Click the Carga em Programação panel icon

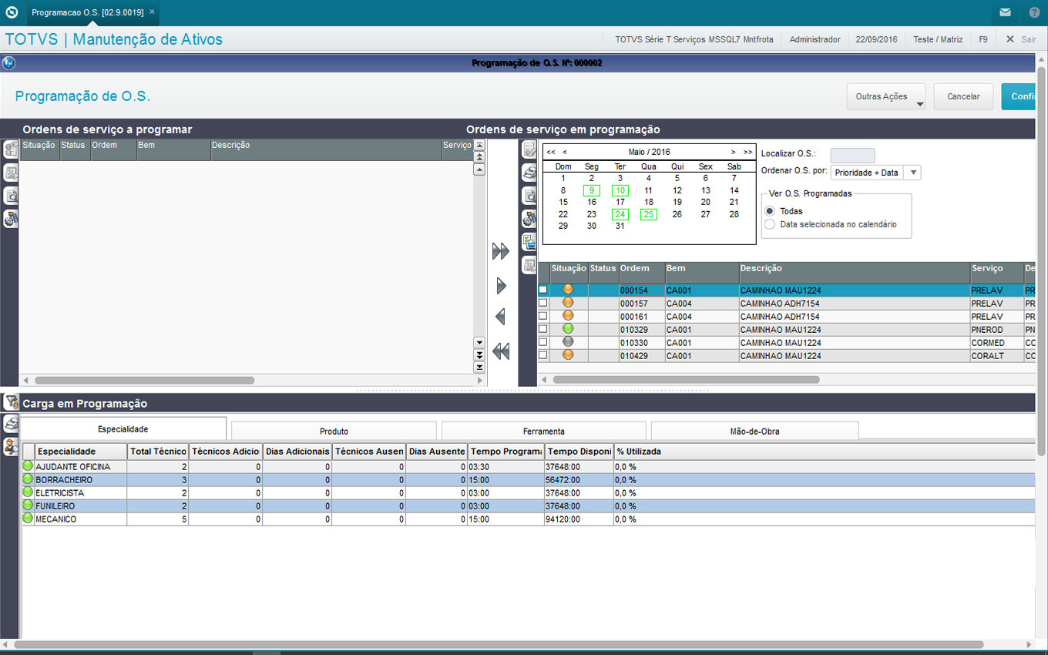point(11,402)
